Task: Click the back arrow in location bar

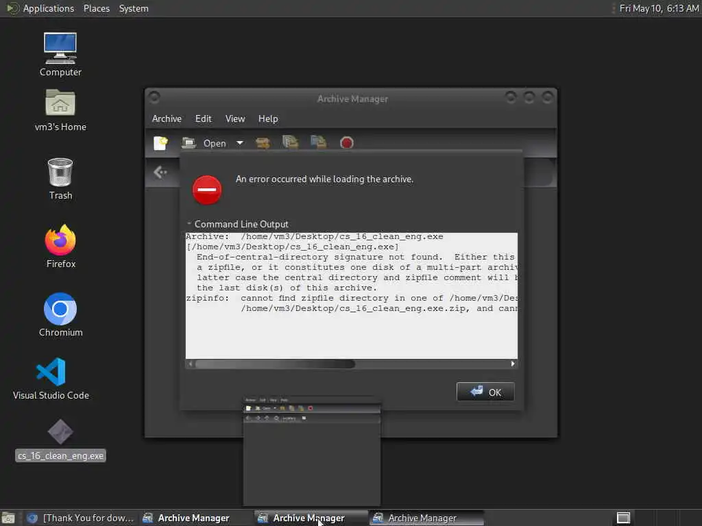Action: [x=160, y=172]
